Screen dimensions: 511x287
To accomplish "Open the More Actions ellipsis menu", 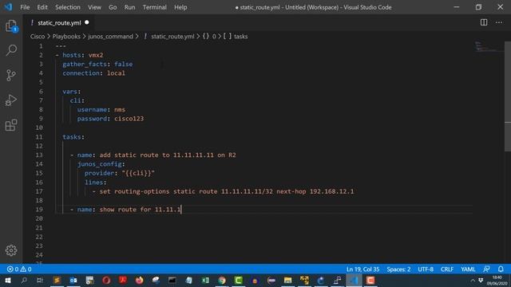I will [x=498, y=22].
